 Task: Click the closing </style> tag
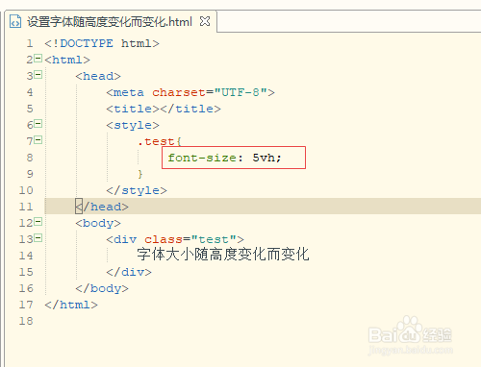point(137,190)
